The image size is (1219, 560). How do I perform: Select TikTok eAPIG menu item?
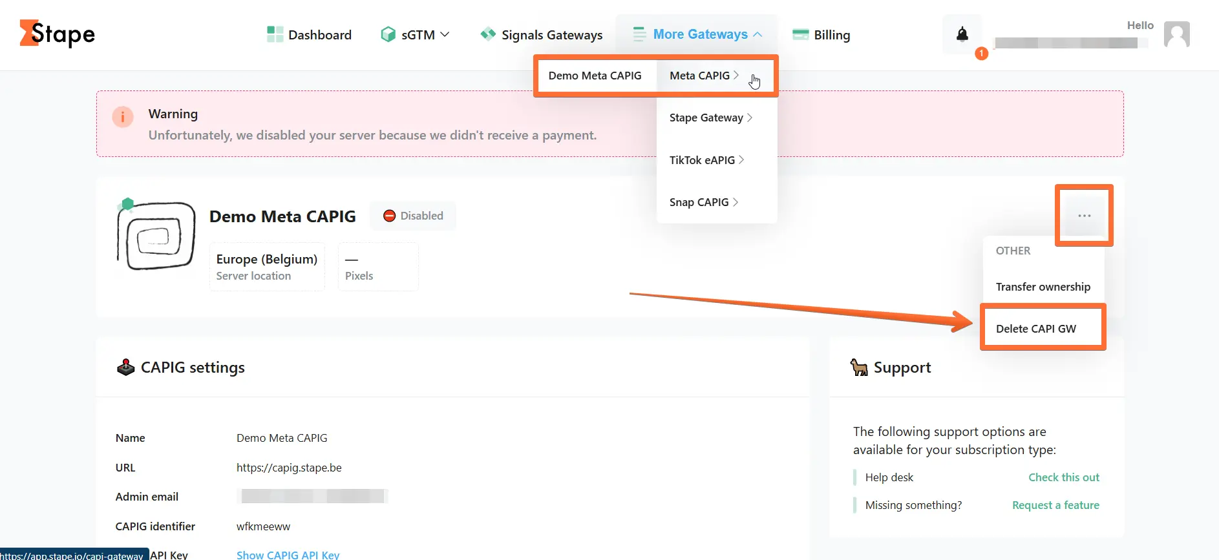pyautogui.click(x=703, y=160)
